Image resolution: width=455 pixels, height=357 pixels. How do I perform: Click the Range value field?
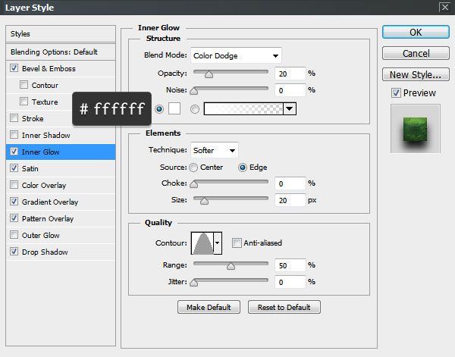290,265
